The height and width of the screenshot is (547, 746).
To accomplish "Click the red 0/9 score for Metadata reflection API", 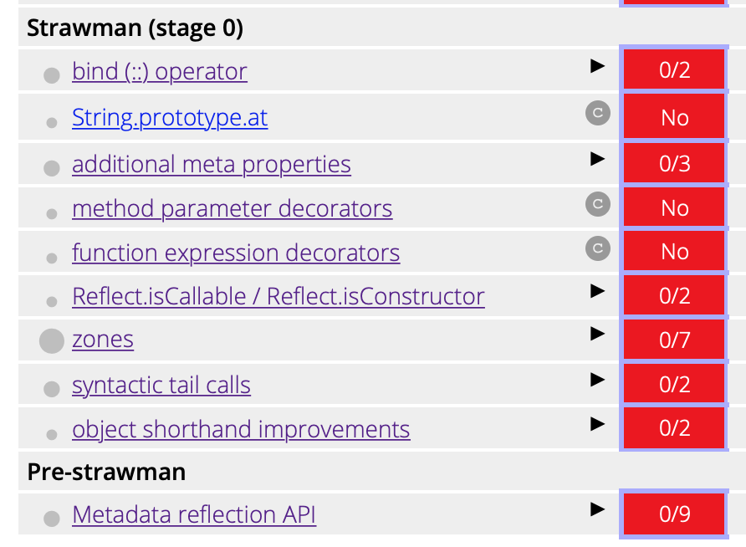I will (x=674, y=514).
